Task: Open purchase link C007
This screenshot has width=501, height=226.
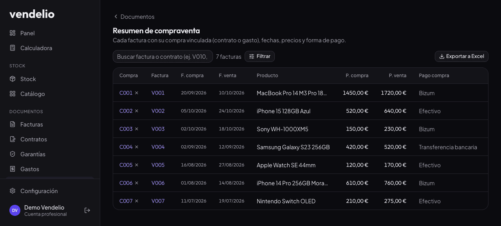Action: coord(126,201)
